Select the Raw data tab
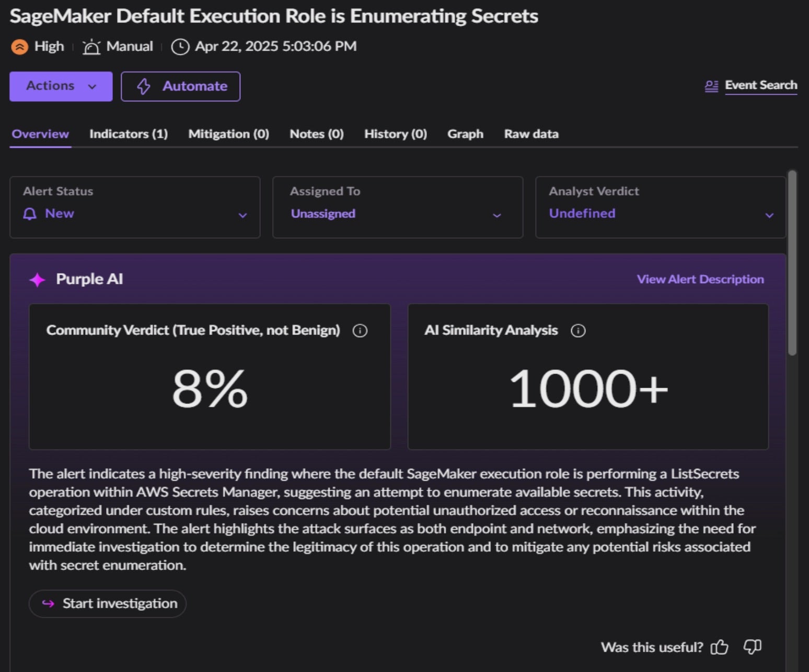Screen dimensions: 809x672 point(531,134)
